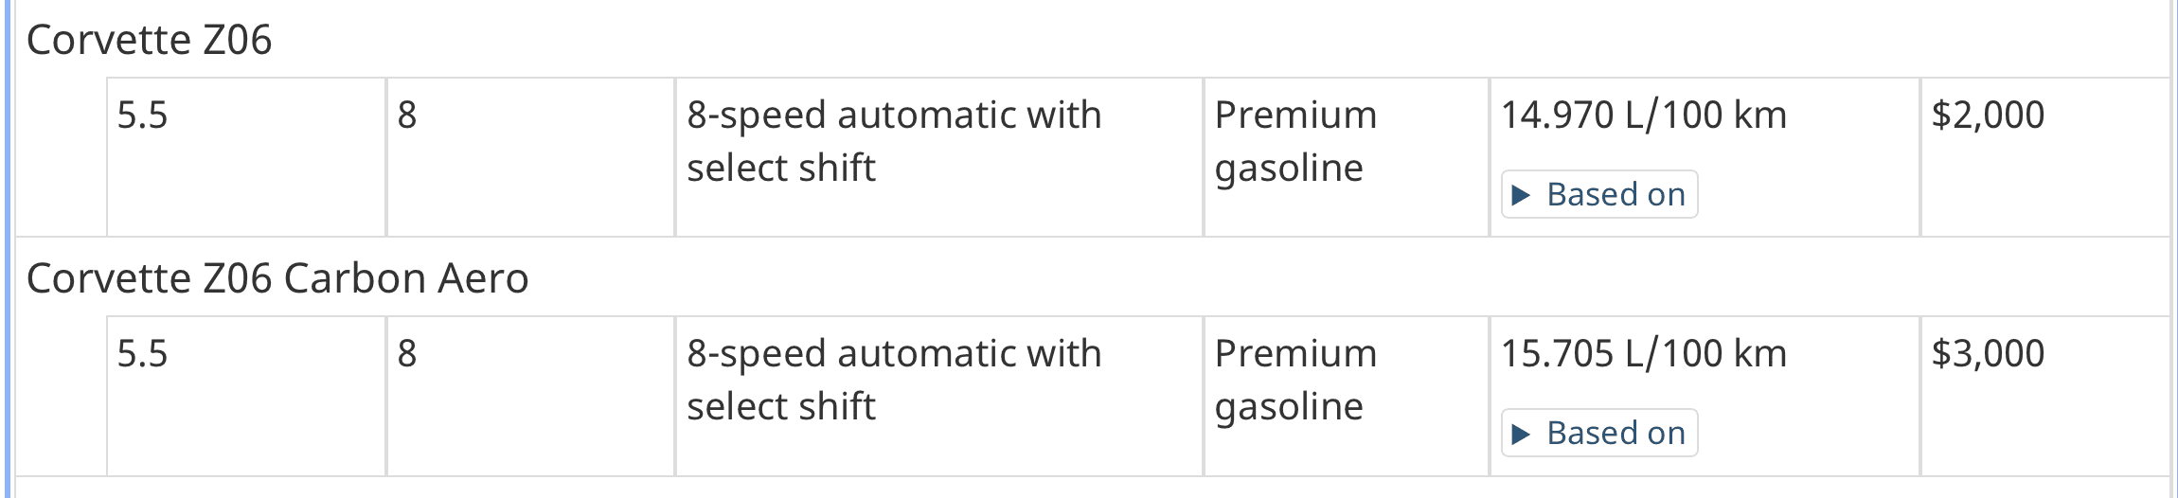
Task: Click the triangle arrow beside Carbon Aero's Based on
Action: pos(1522,435)
